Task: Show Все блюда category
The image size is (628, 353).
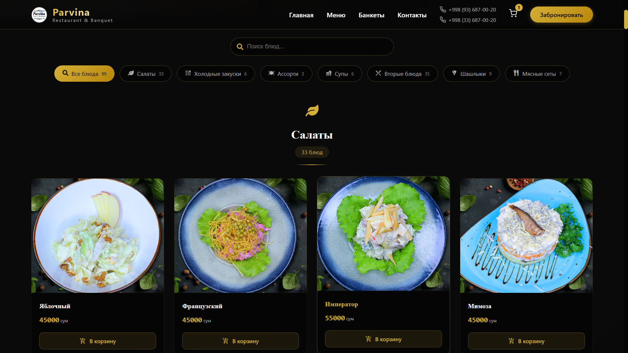Action: coord(84,74)
